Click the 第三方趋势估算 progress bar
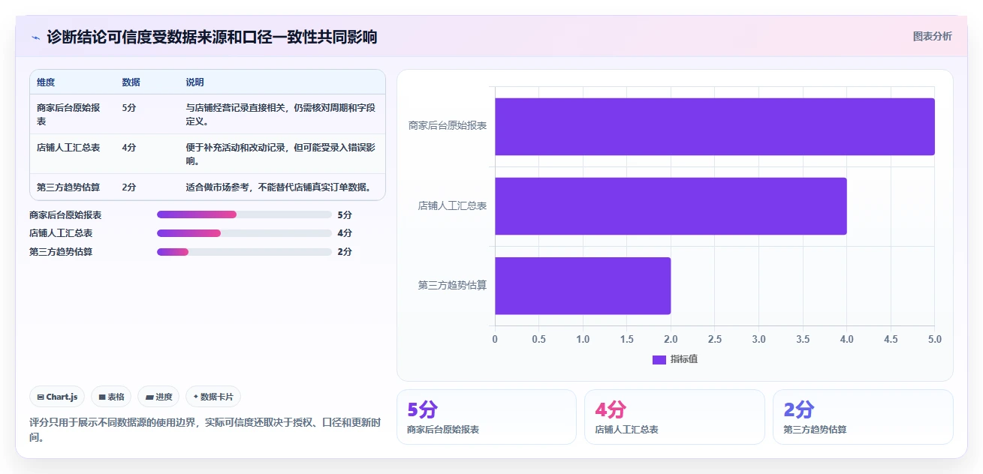 244,252
